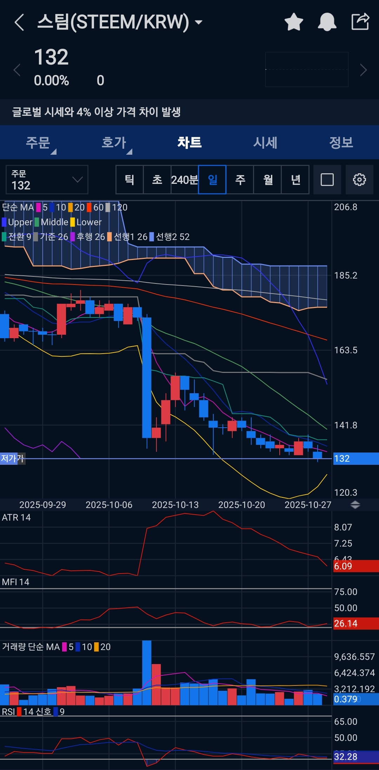The height and width of the screenshot is (770, 379).
Task: Switch to the 시세 tab
Action: pos(265,142)
